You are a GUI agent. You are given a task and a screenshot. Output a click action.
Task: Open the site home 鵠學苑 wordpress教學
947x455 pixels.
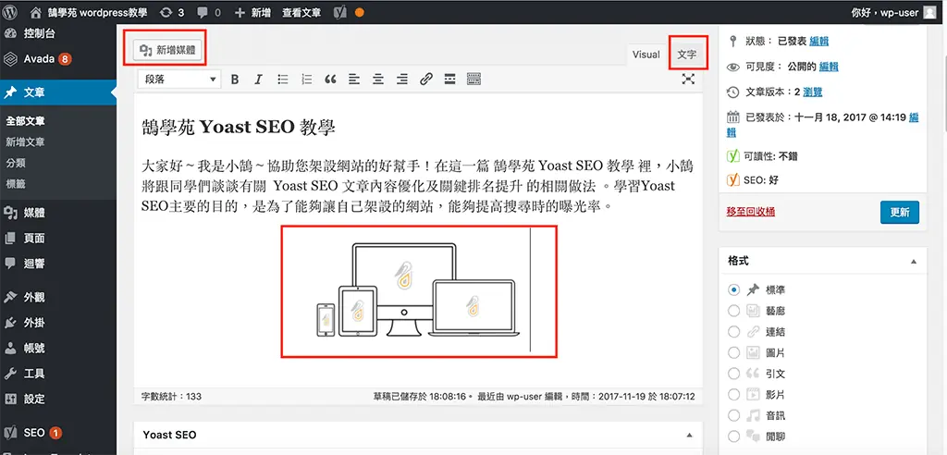88,12
